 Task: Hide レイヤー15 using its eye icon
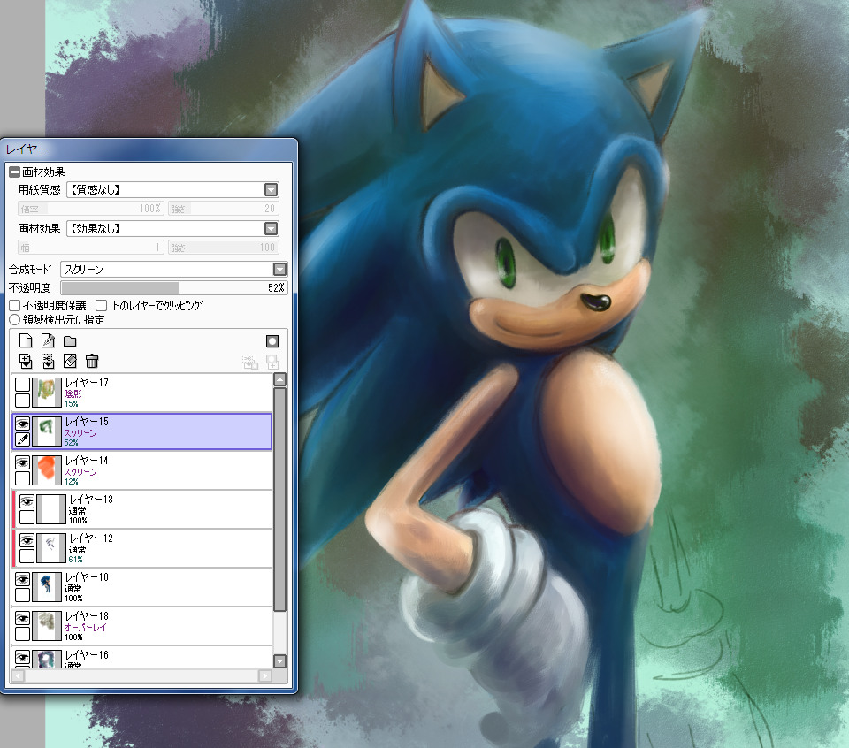[x=22, y=424]
